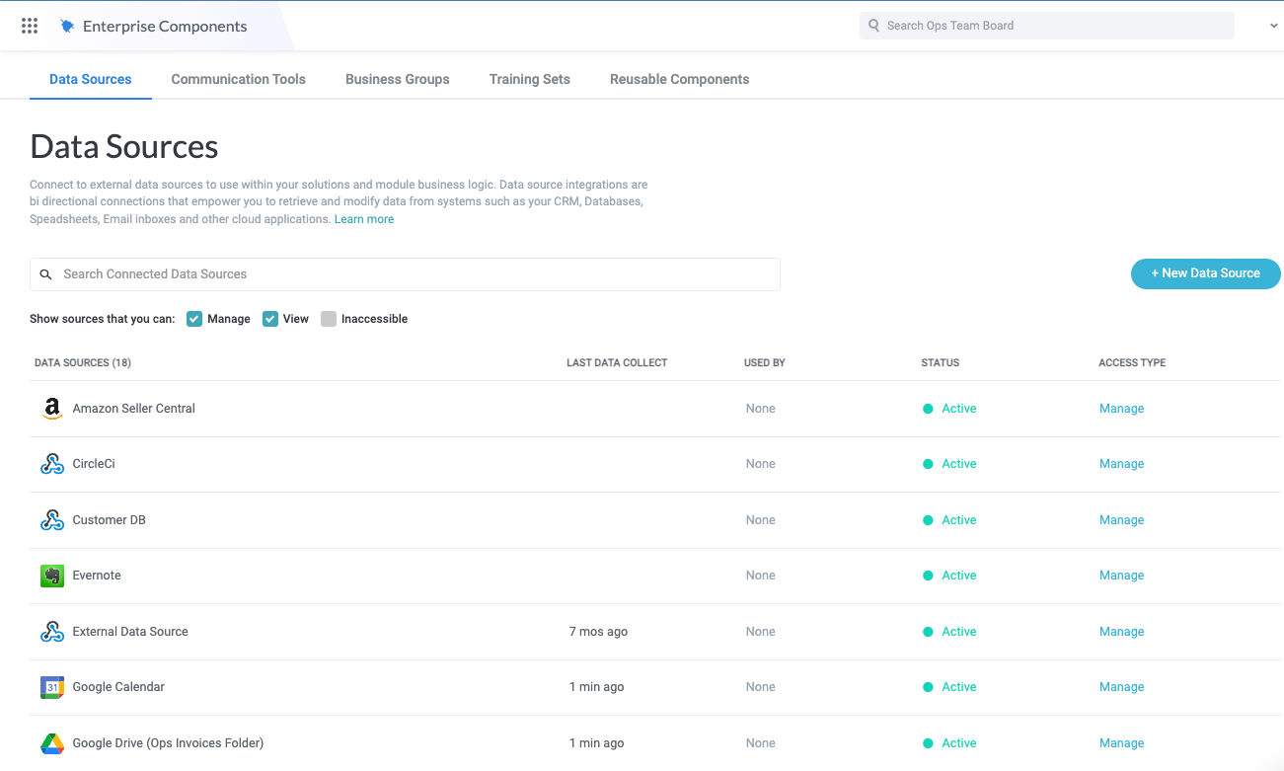Viewport: 1284px width, 771px height.
Task: Uncheck the Manage sources checkbox
Action: [194, 319]
